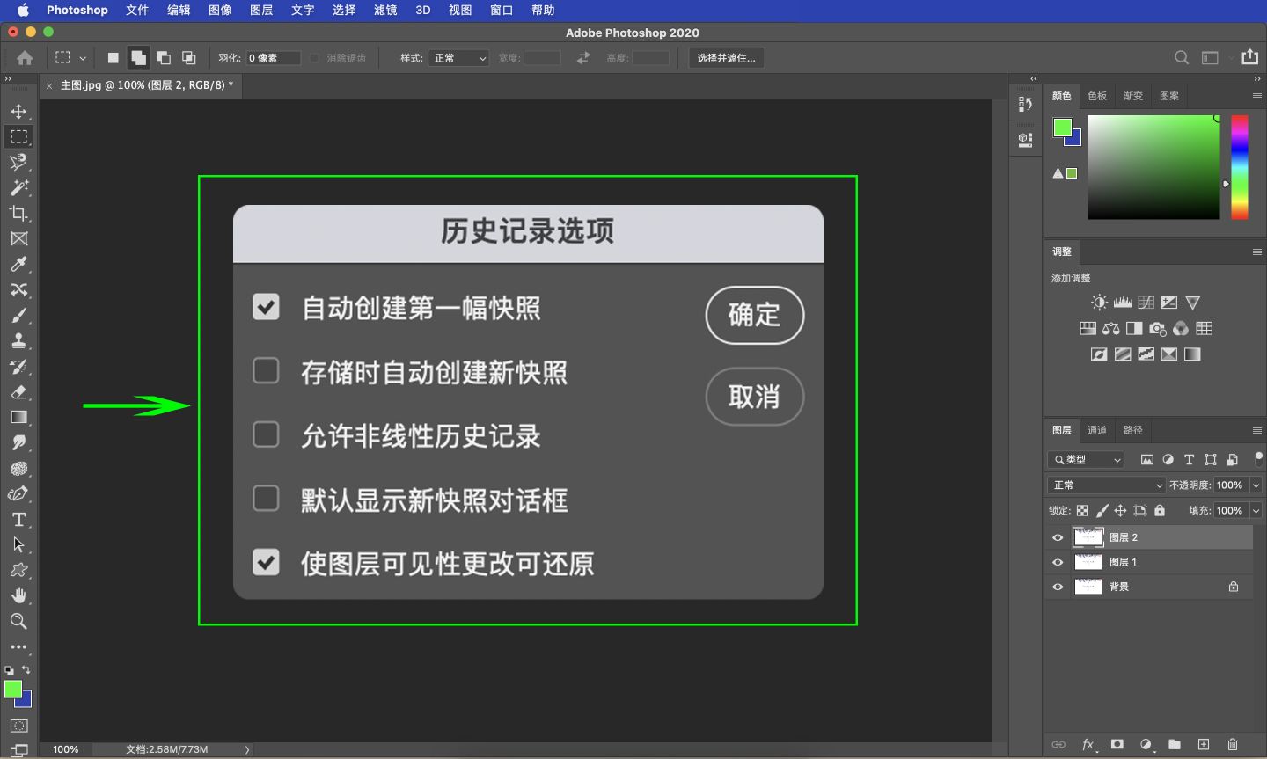Uncheck 自动创建第一幅快照 in the dialog
Image resolution: width=1267 pixels, height=759 pixels.
(x=266, y=307)
